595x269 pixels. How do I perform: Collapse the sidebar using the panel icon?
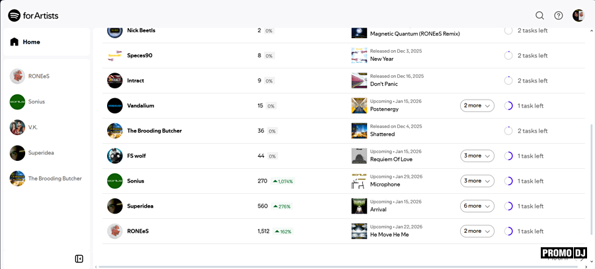(x=79, y=258)
